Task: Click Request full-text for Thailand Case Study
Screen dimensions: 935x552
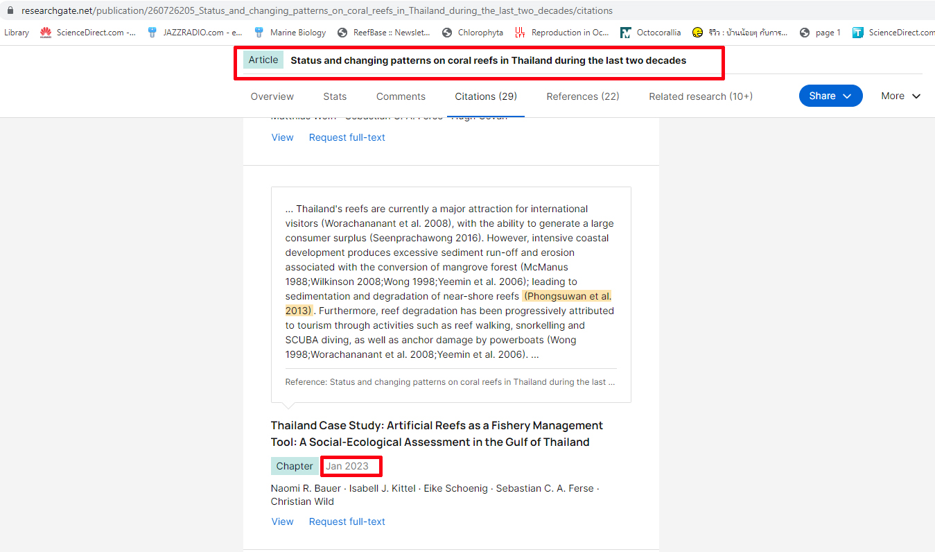Action: tap(347, 521)
